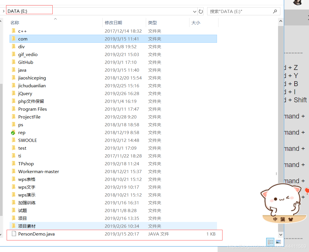309x252 pixels.
Task: Sort by 类型 column header
Action: point(152,23)
